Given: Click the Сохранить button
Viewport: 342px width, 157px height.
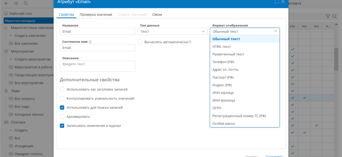Looking at the screenshot, I should (x=274, y=156).
